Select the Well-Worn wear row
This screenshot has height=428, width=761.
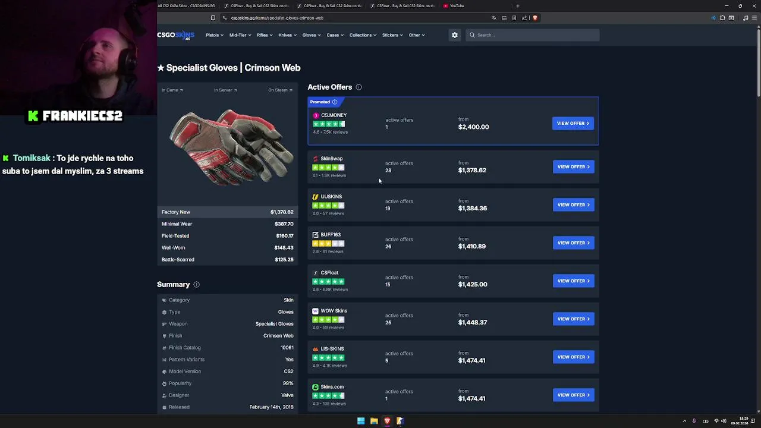point(227,248)
